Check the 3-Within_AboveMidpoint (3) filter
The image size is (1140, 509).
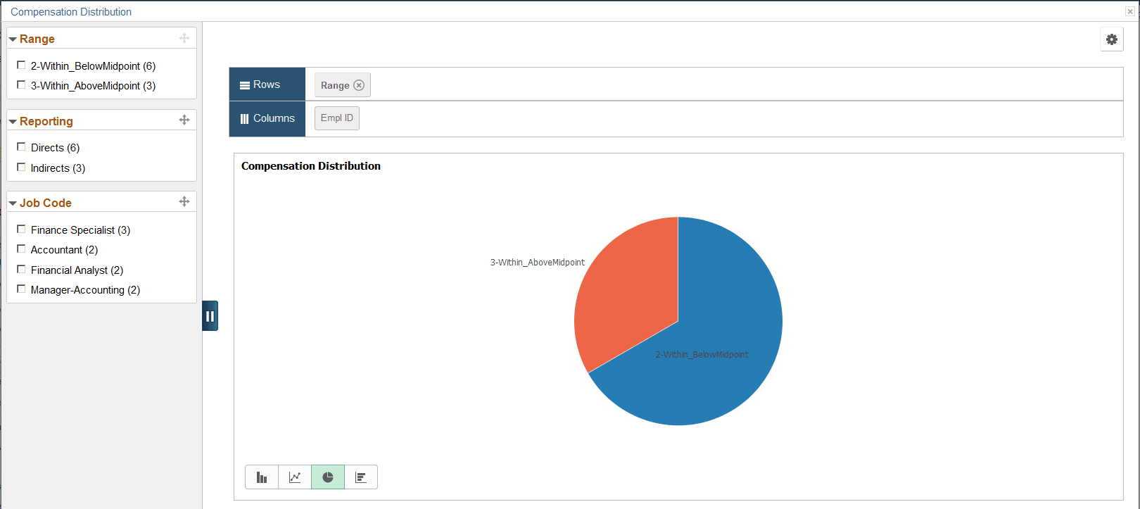click(x=21, y=84)
